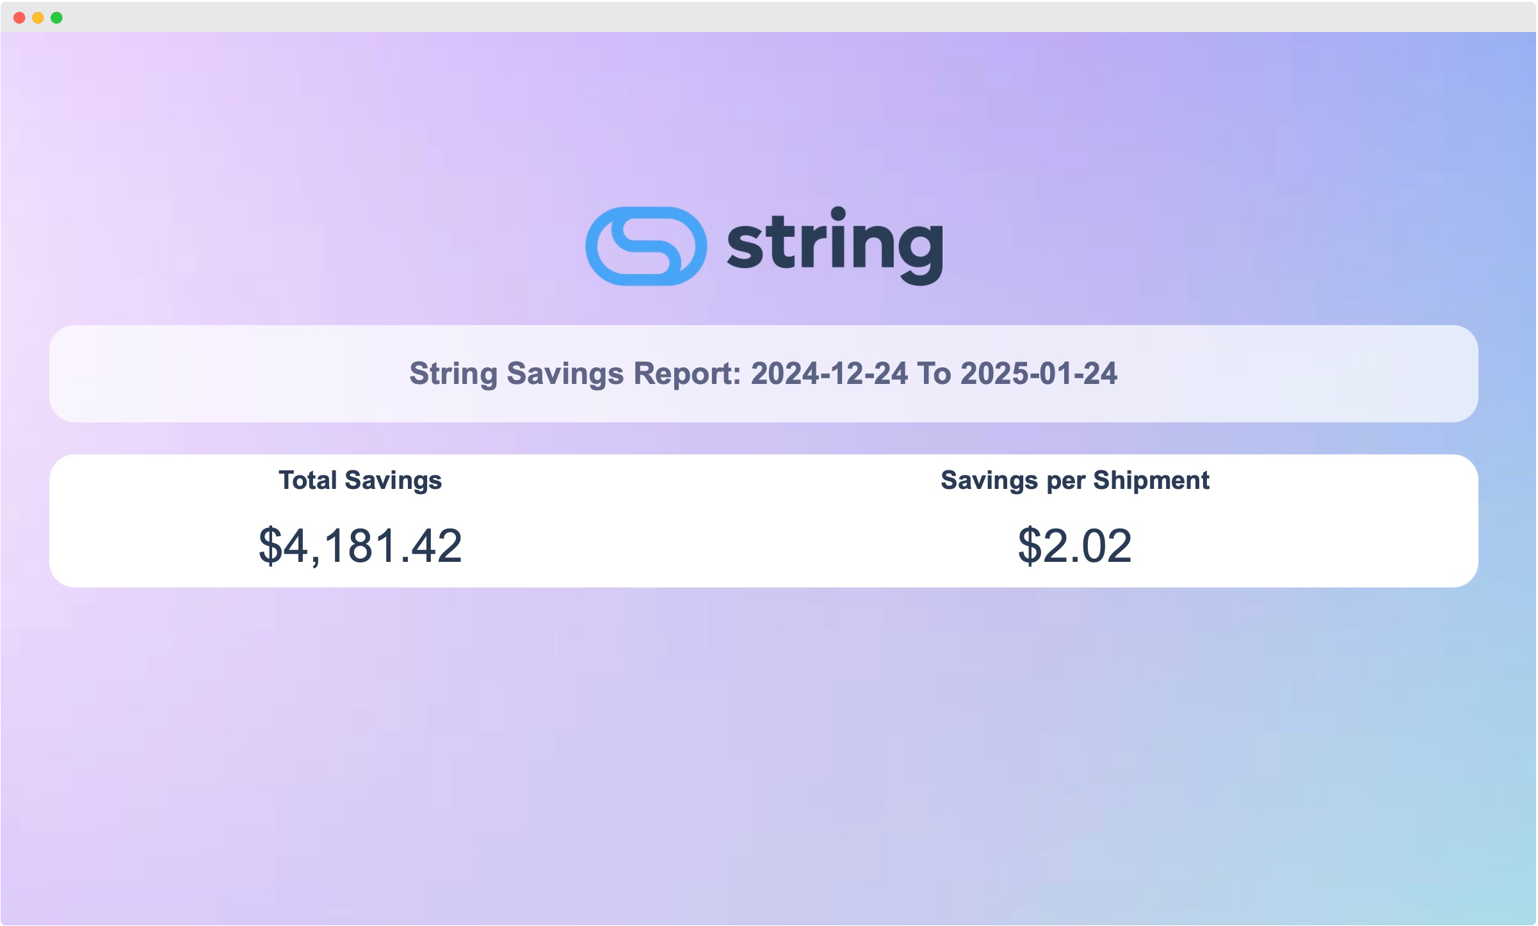This screenshot has height=926, width=1538.
Task: Click the $4,181.42 total savings value
Action: coord(360,546)
